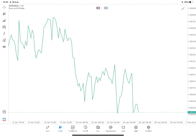Open the ข่าว news tab

click(98, 129)
